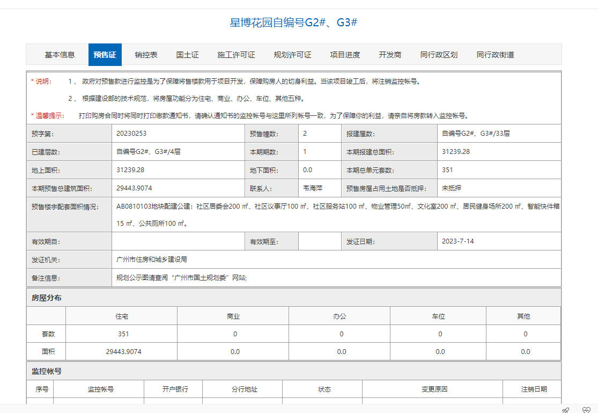This screenshot has width=598, height=413.
Task: Click the 本期期数 label
Action: pyautogui.click(x=264, y=152)
